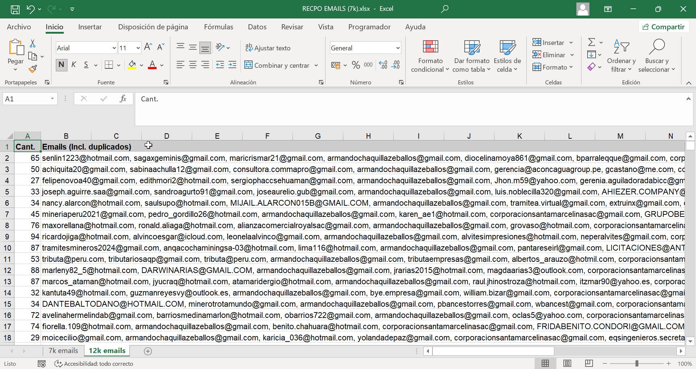Open the Arial font name dropdown

(113, 47)
